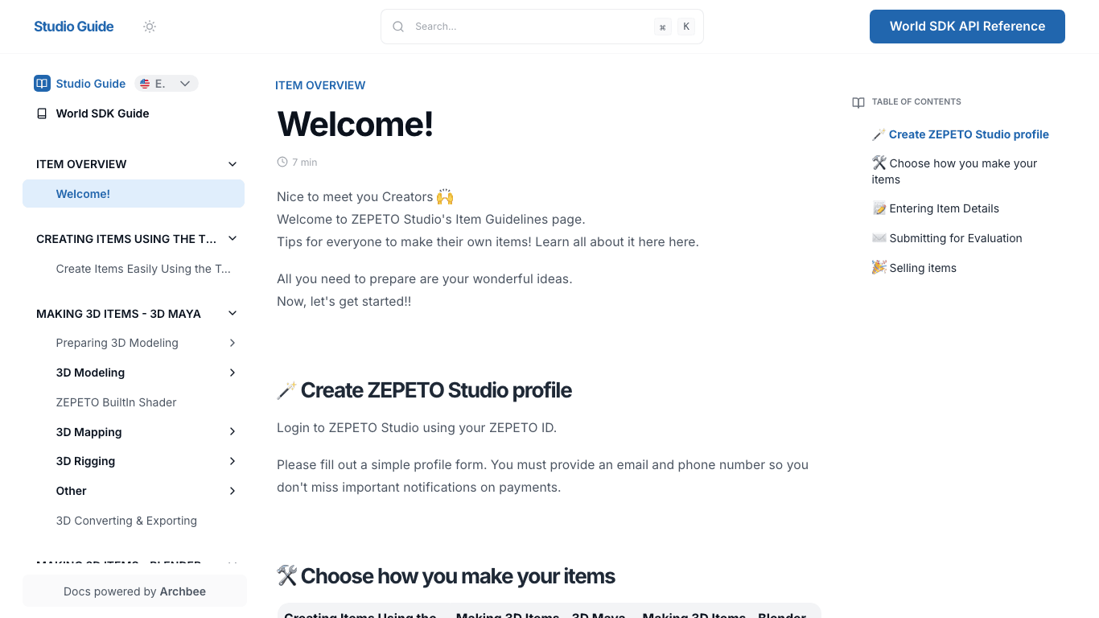This screenshot has height=618, width=1099.
Task: Open the Archbee link in the footer
Action: 183,591
